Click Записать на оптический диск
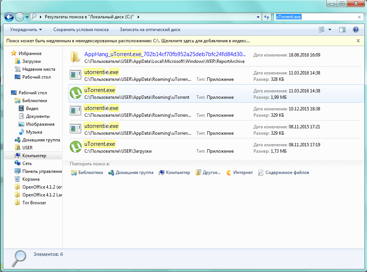 click(x=150, y=30)
